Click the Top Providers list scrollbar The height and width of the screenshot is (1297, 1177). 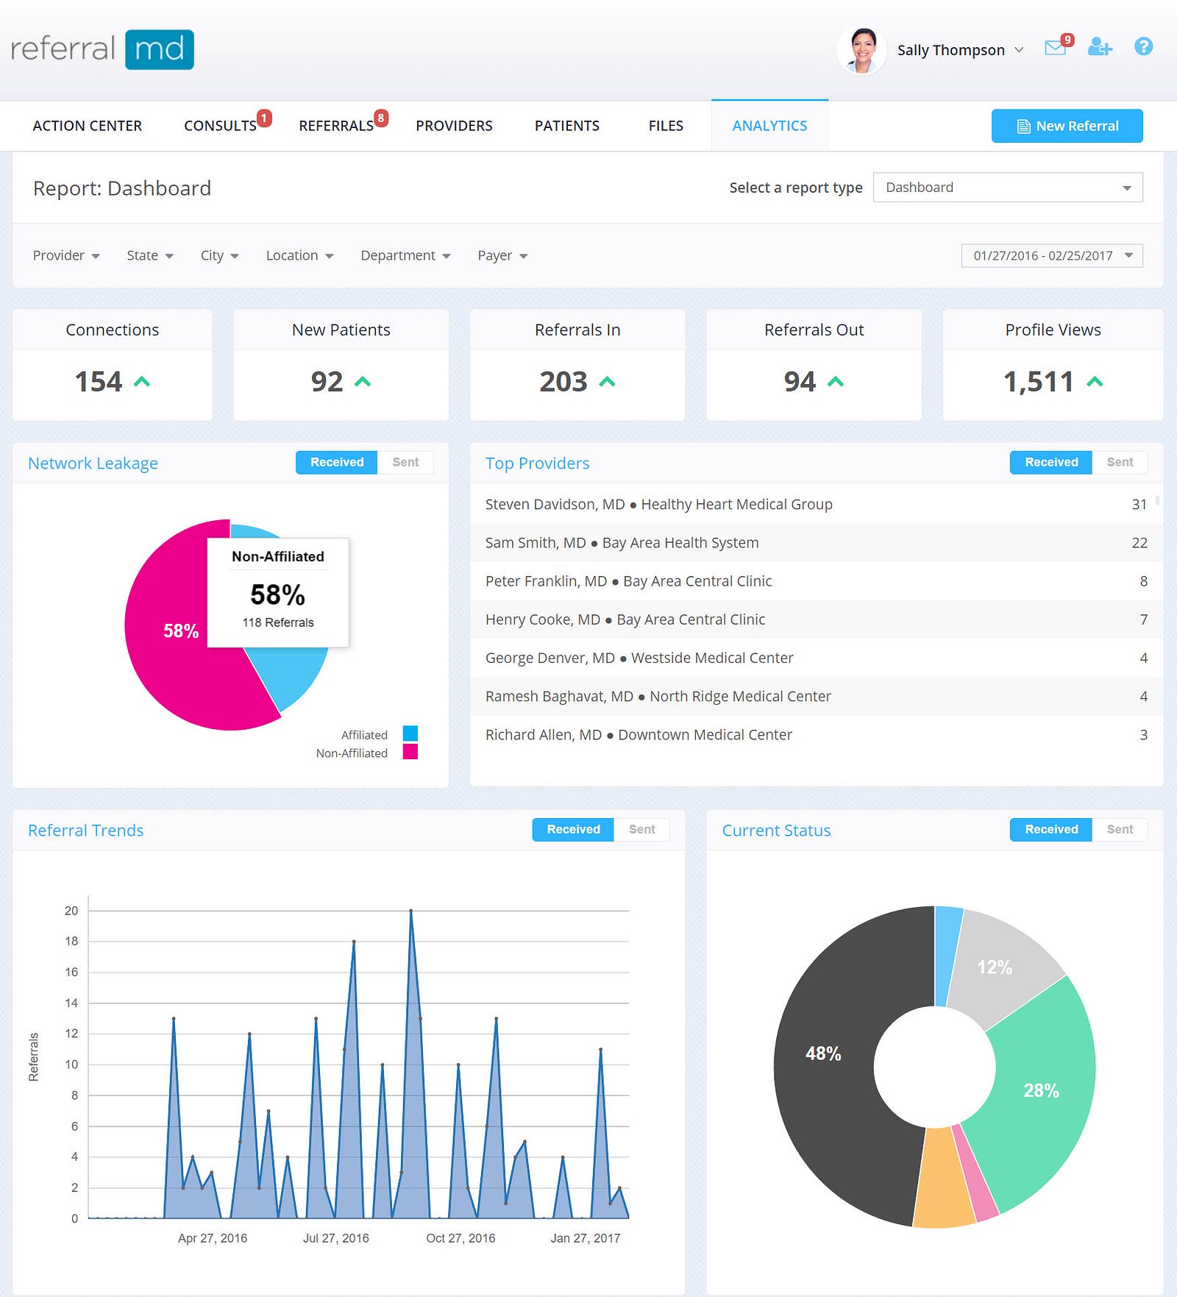[x=1158, y=500]
